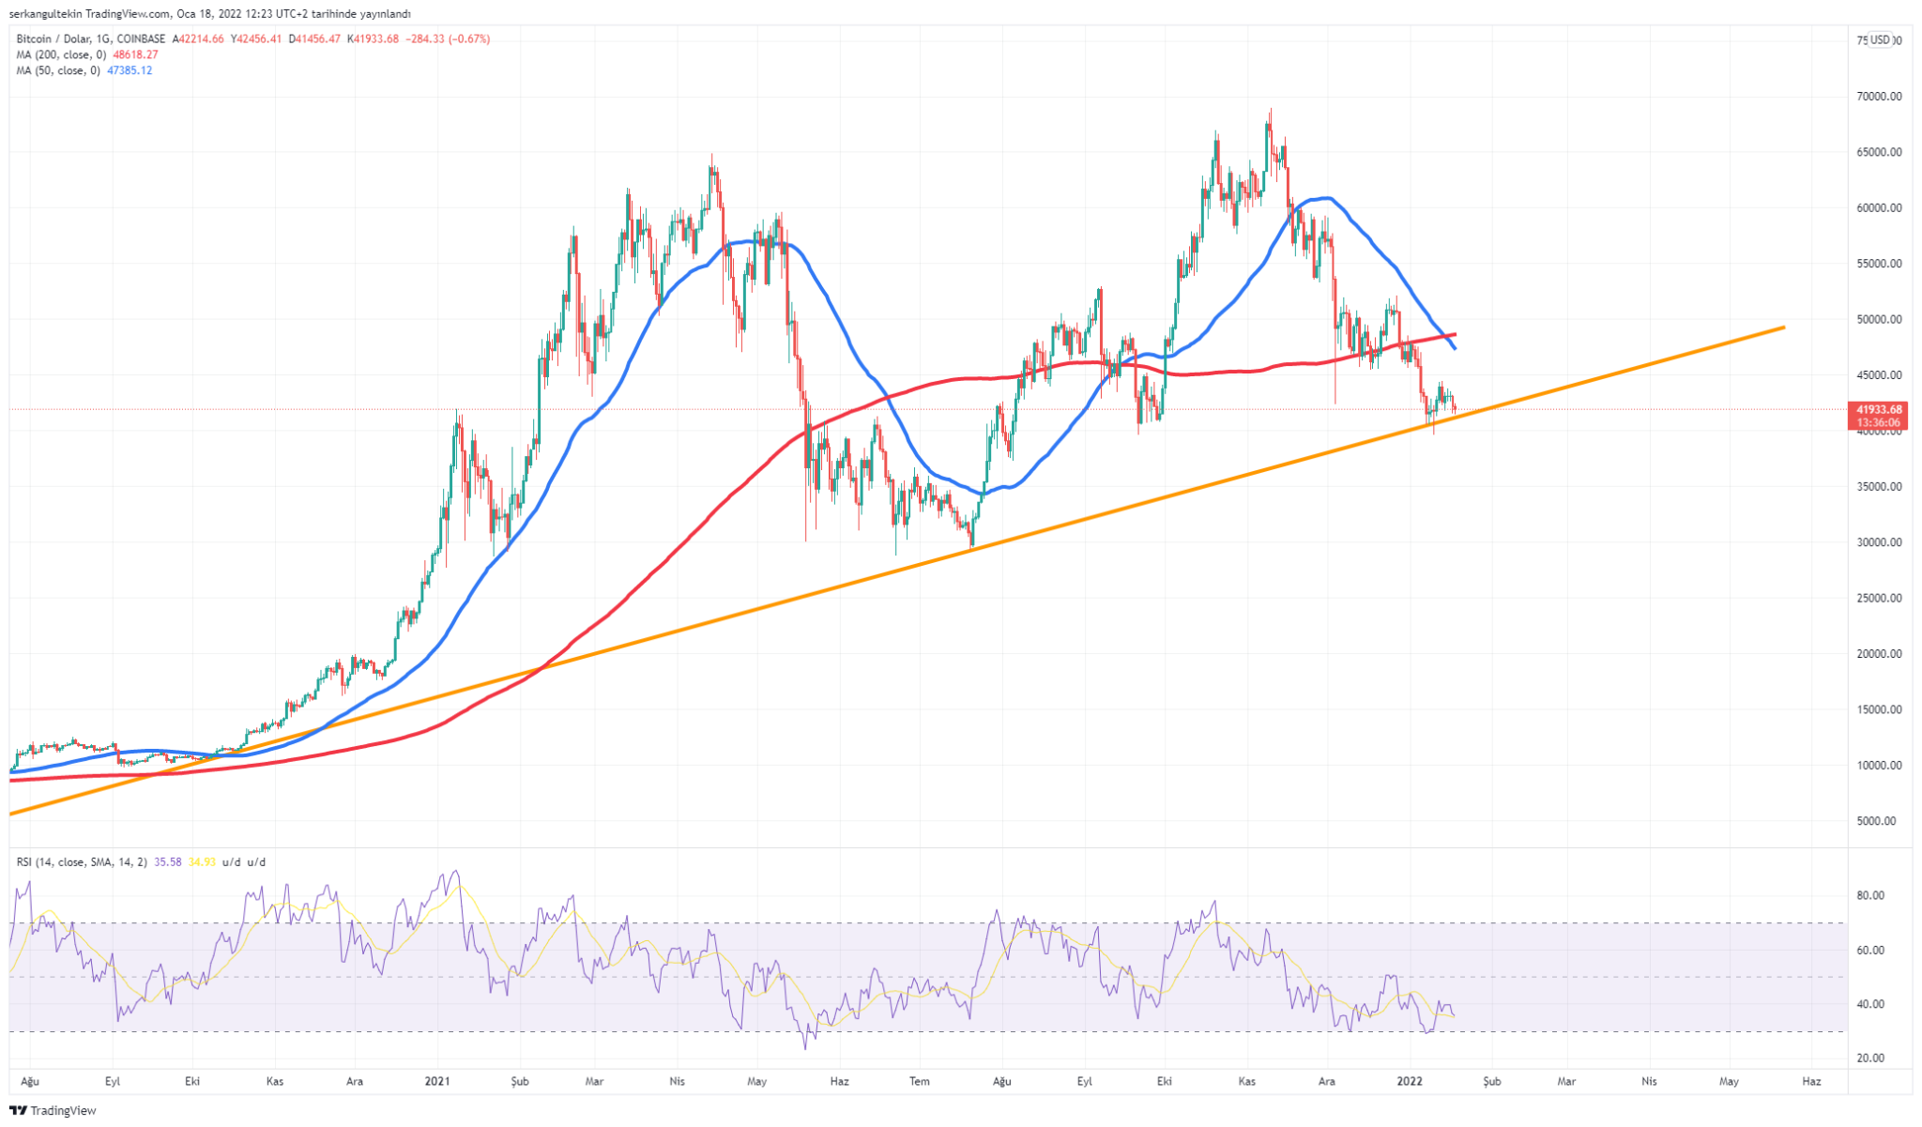Click the 70000.00 price scale label

coord(1882,96)
